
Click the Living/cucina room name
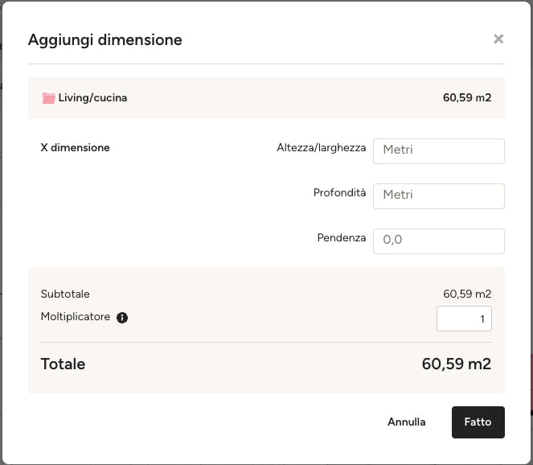(92, 98)
